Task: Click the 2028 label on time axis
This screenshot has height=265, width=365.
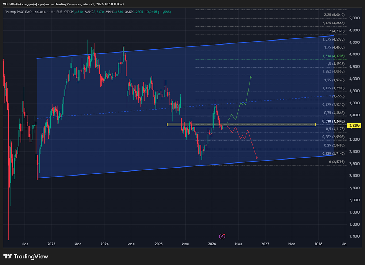Action: [318, 244]
